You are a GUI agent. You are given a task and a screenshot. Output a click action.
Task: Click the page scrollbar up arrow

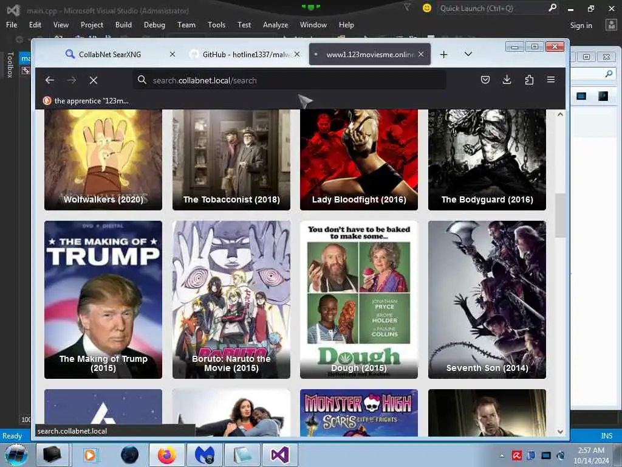[560, 114]
